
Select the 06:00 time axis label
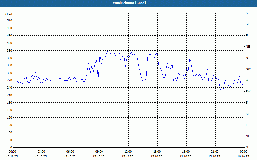click(x=70, y=152)
